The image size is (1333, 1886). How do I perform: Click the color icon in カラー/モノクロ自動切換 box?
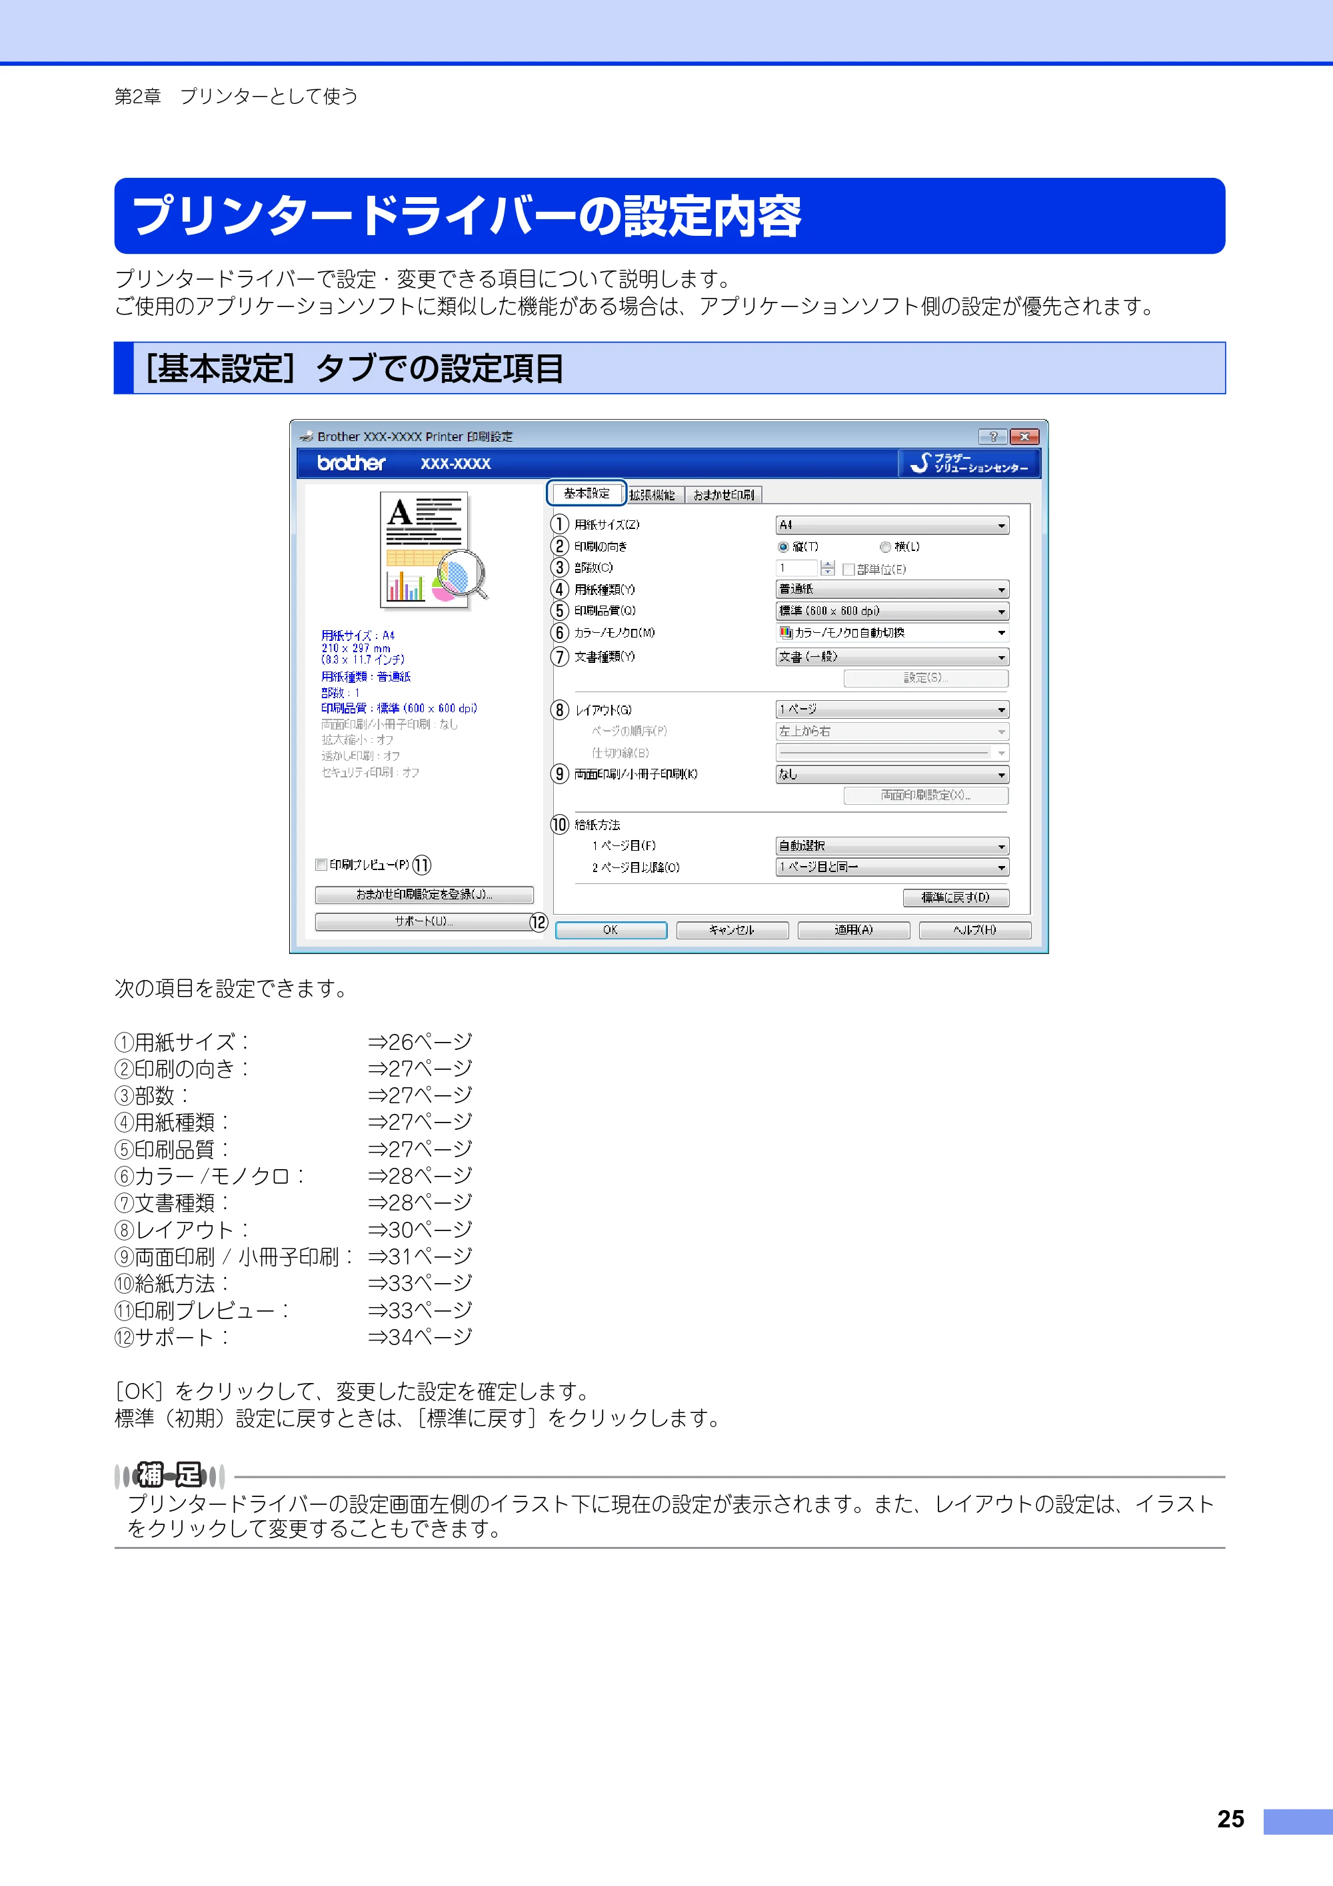pos(786,632)
